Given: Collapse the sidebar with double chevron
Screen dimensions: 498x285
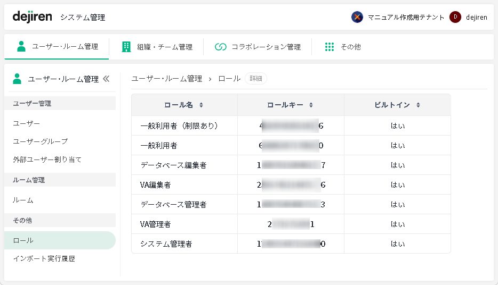Looking at the screenshot, I should pos(106,79).
